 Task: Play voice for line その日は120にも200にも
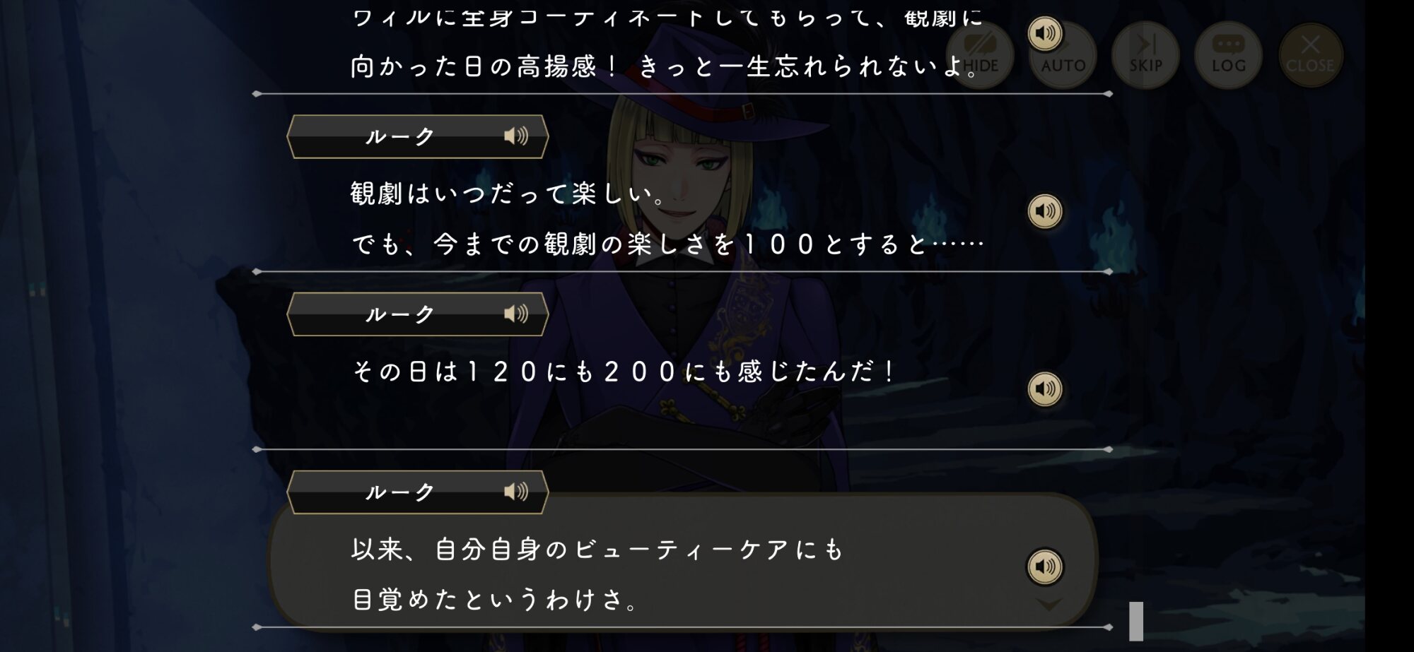pyautogui.click(x=1045, y=389)
